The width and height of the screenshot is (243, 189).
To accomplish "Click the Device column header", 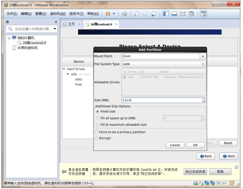I will 79,62.
